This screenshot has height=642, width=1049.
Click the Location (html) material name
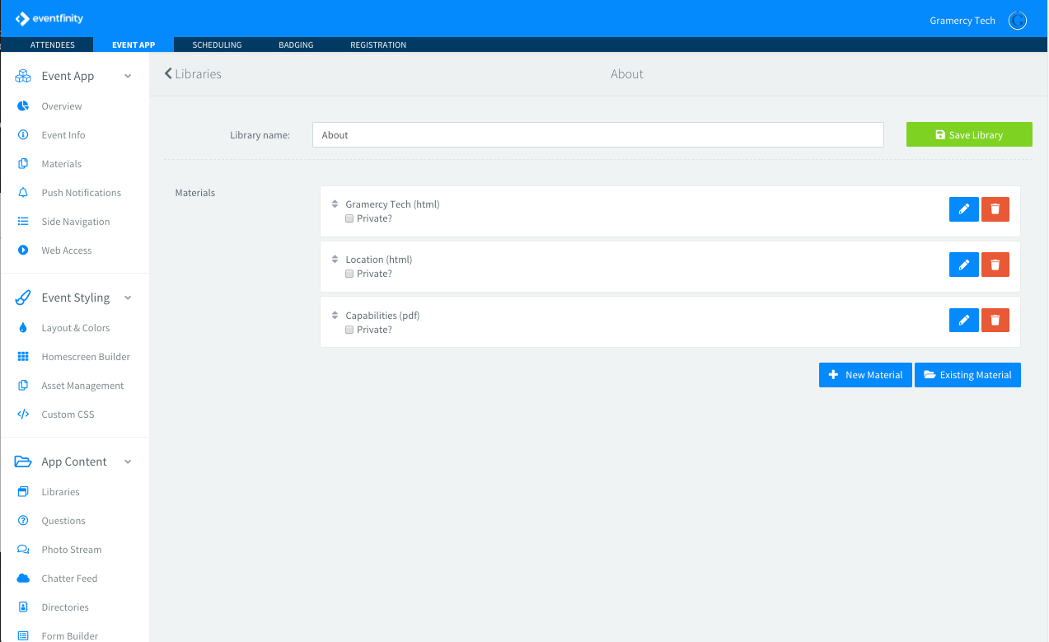379,260
